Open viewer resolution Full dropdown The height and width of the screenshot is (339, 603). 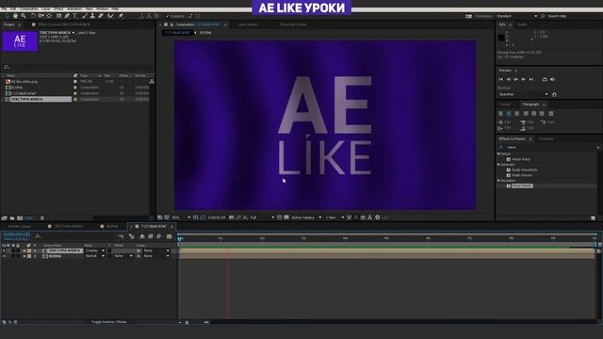(x=262, y=218)
